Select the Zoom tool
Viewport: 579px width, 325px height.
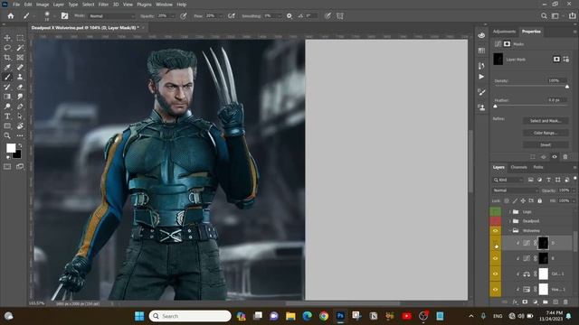click(7, 135)
